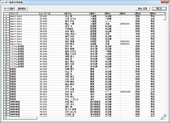Viewport: 170px width, 123px height.
Task: Click display name 和田 あおい
Action: tap(71, 34)
